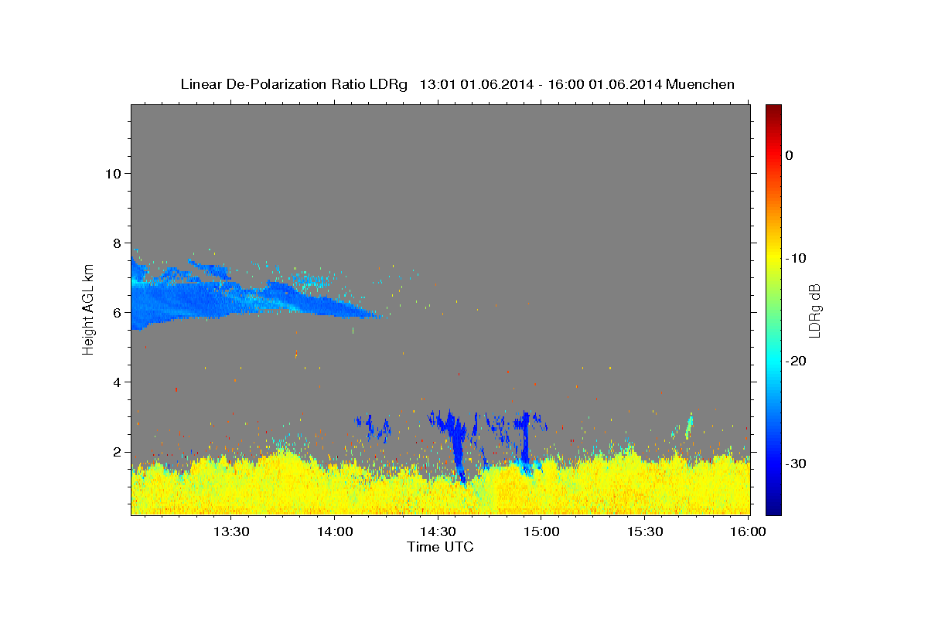Click the colorbar value -20
Screen dimensions: 928x618
797,361
